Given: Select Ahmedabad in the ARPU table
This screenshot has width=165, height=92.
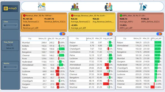Looking at the screenshot, I should 123,45.
